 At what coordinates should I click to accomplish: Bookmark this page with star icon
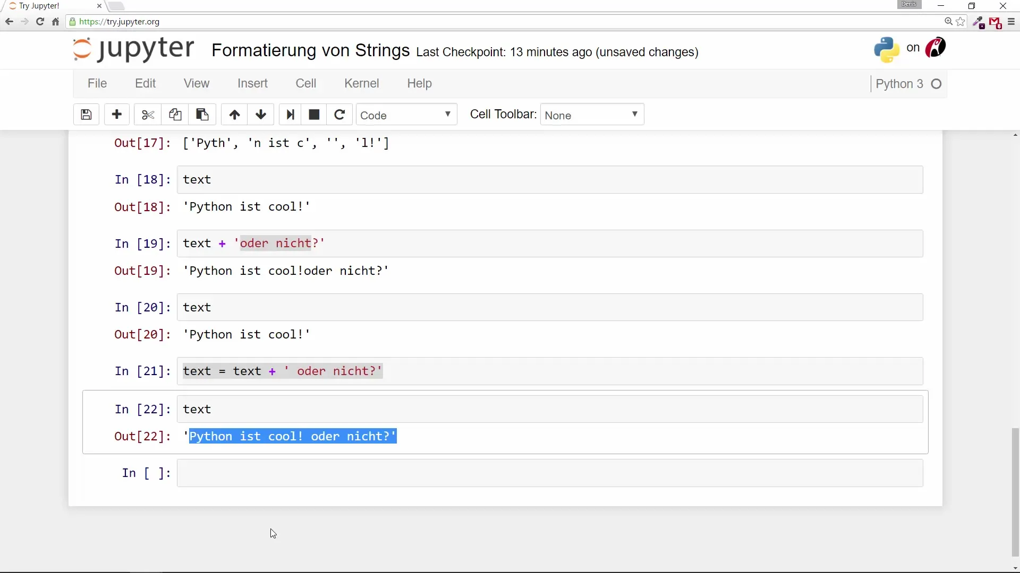(960, 22)
